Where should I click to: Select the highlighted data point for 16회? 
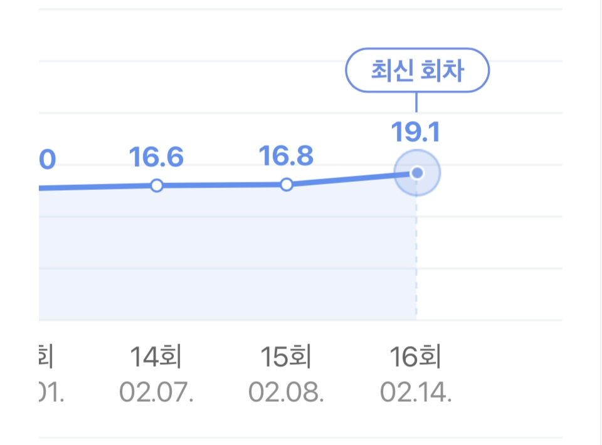pyautogui.click(x=417, y=172)
